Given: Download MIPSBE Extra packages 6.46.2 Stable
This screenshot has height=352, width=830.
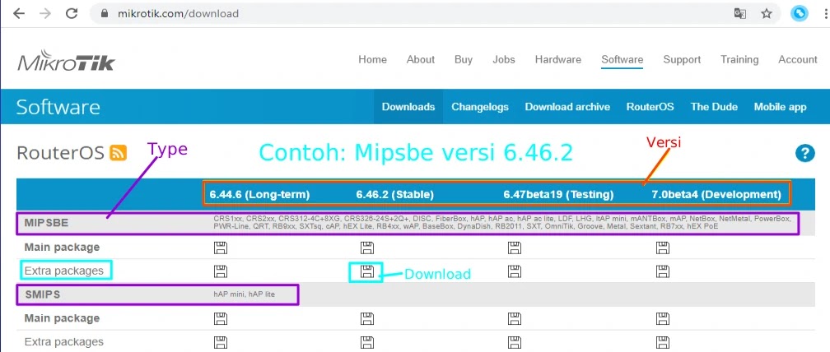Looking at the screenshot, I should 367,271.
